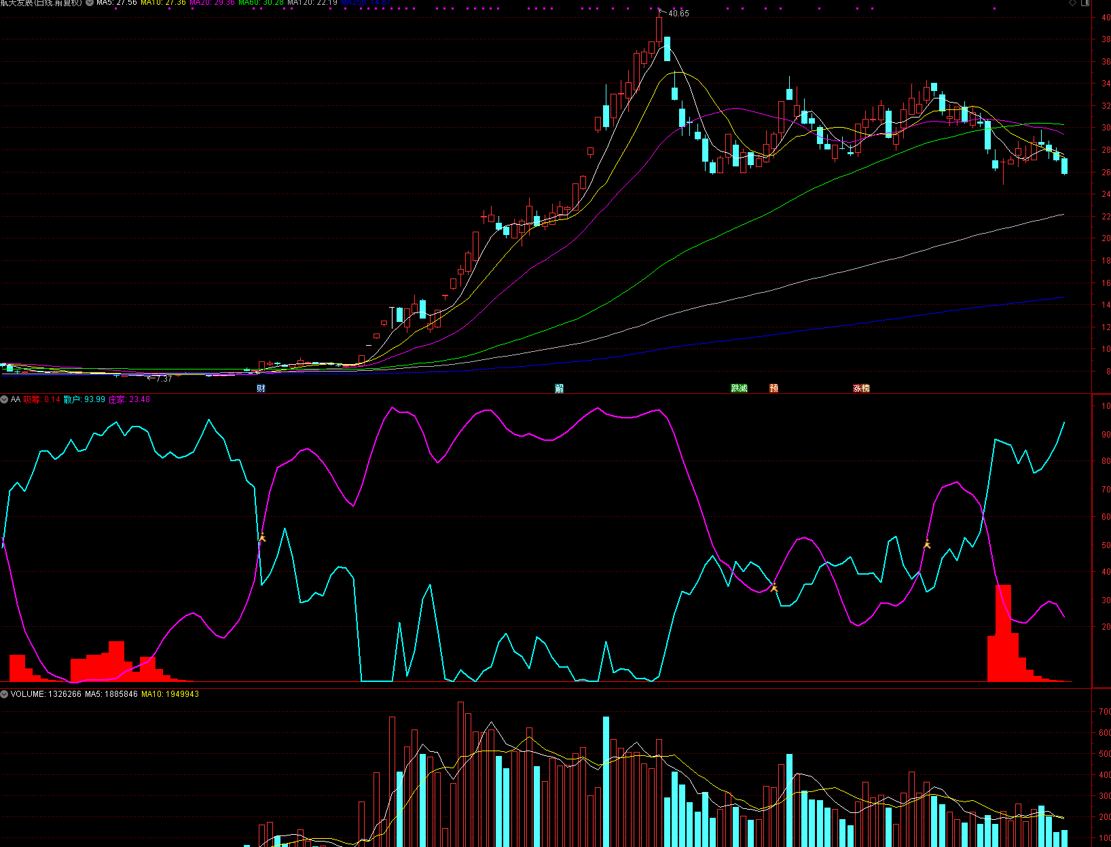Open the main chart indicator dropdown arrow
The width and height of the screenshot is (1111, 847).
[90, 3]
